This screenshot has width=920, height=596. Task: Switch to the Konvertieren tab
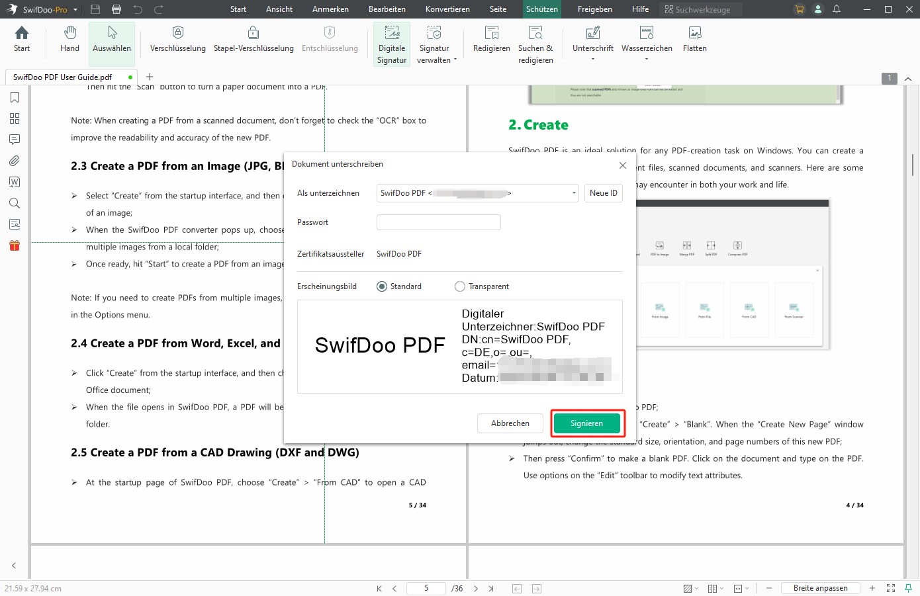point(447,9)
